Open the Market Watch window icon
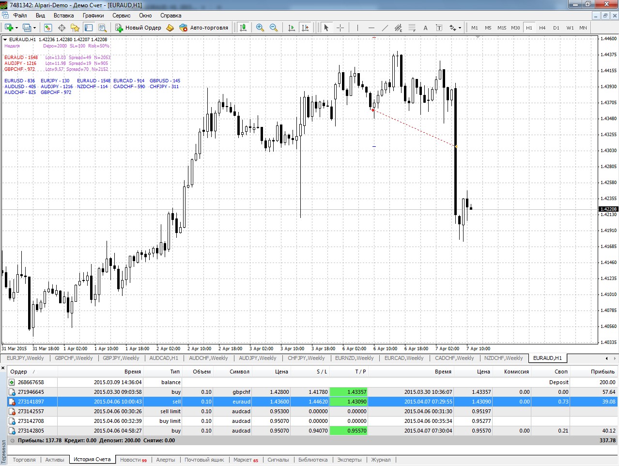 coord(48,28)
